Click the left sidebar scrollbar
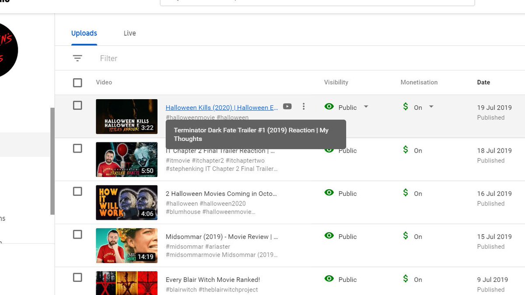The height and width of the screenshot is (295, 525). [52, 161]
